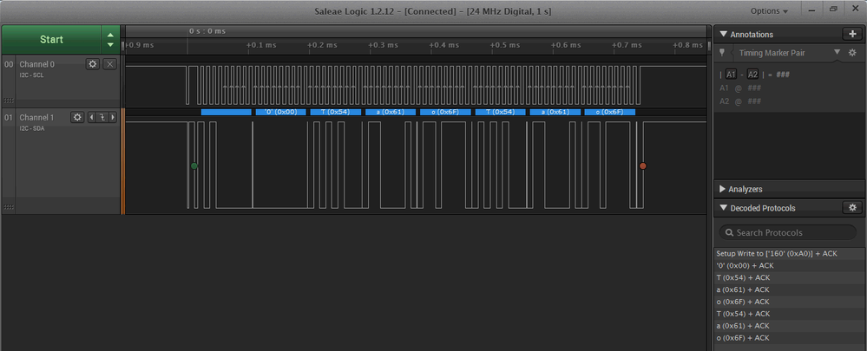Expand the Analyzers panel

[723, 189]
